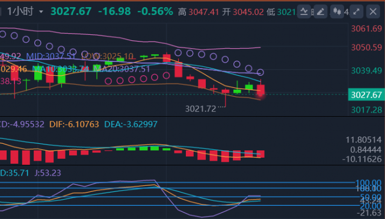Click the 1小时 interval label
Screen dimensions: 385x219
point(20,11)
